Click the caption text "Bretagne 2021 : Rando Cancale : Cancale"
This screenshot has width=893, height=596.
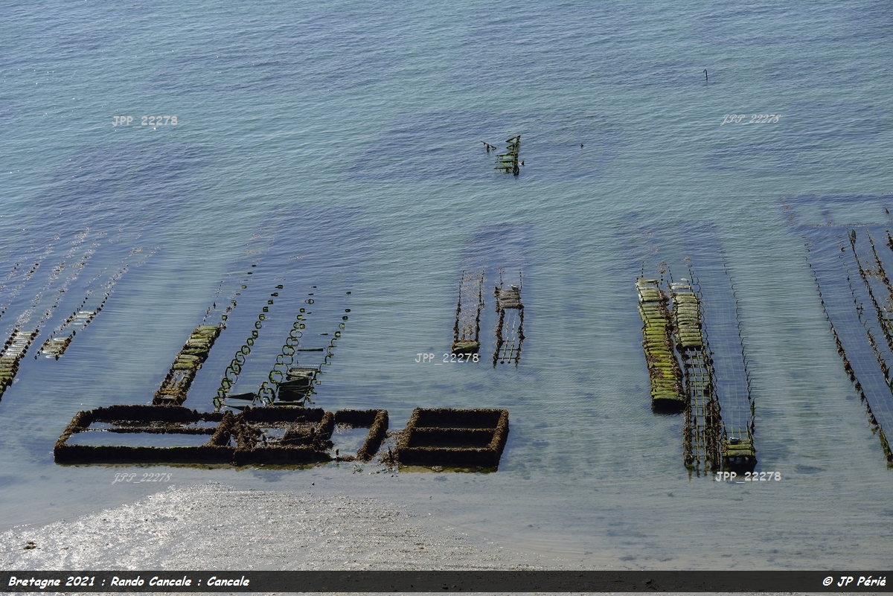tap(129, 581)
